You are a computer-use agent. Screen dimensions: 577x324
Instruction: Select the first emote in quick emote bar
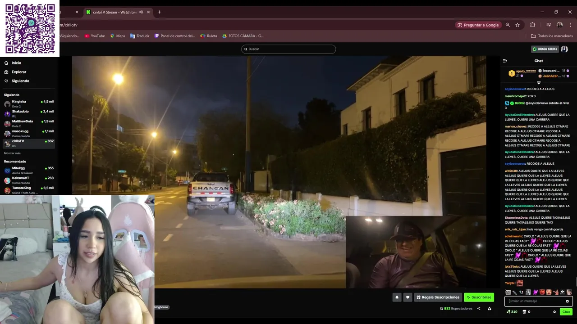(x=508, y=292)
